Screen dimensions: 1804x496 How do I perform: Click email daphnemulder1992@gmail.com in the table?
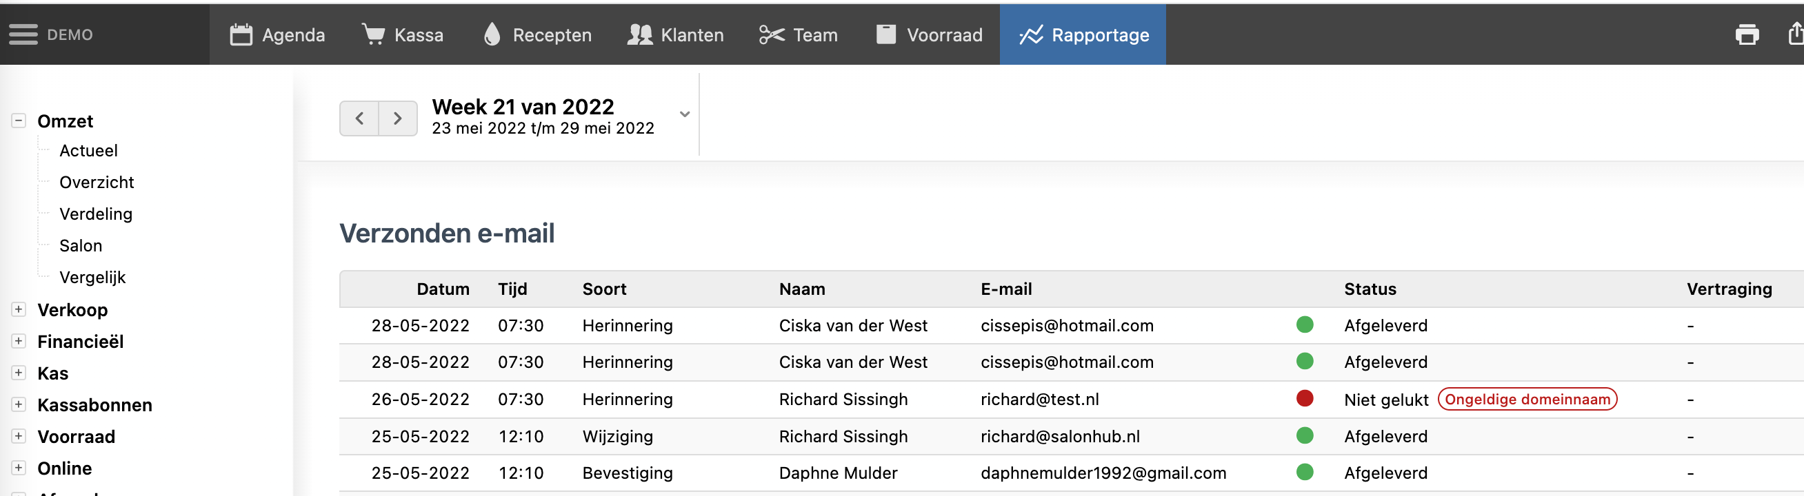1103,473
